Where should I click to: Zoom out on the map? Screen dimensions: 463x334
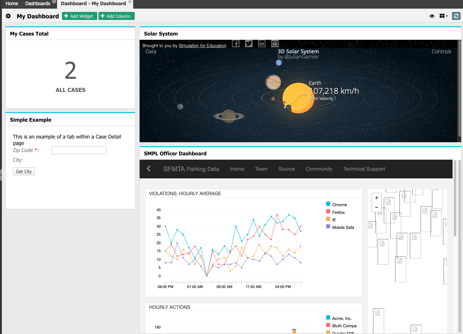click(376, 207)
